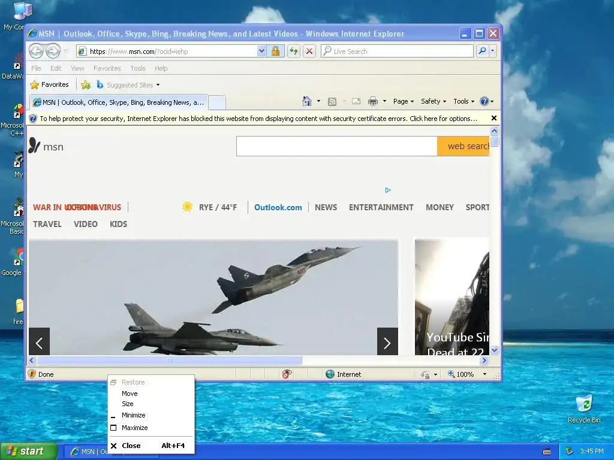Click the AdChoices triangle icon
The width and height of the screenshot is (614, 460).
[x=388, y=190]
